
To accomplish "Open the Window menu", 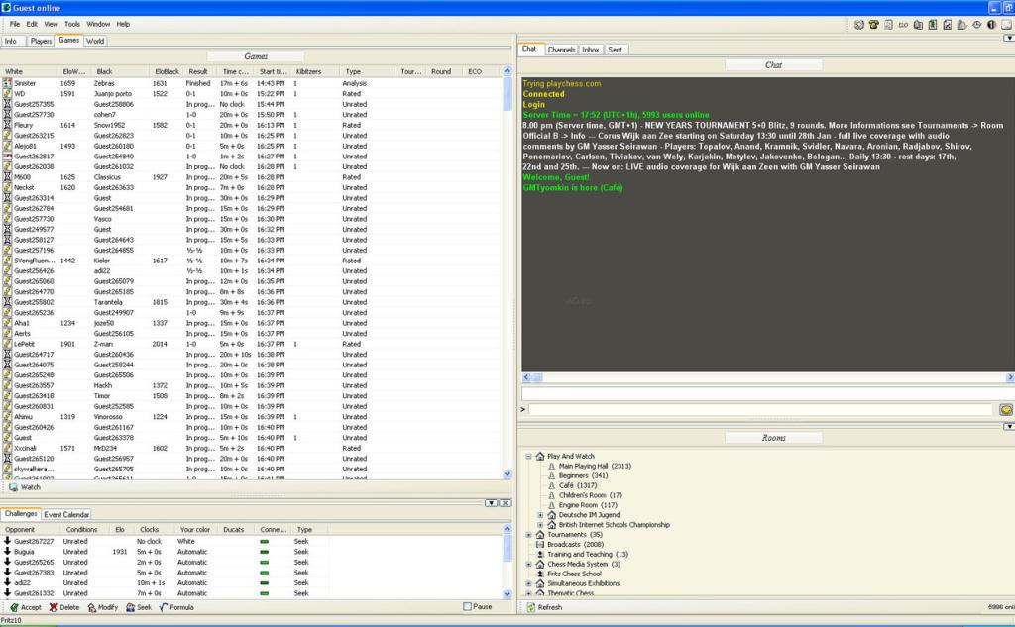I will 98,24.
